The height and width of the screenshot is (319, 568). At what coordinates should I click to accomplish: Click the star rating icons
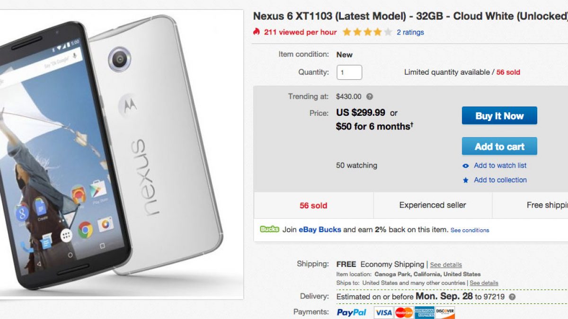pos(367,32)
